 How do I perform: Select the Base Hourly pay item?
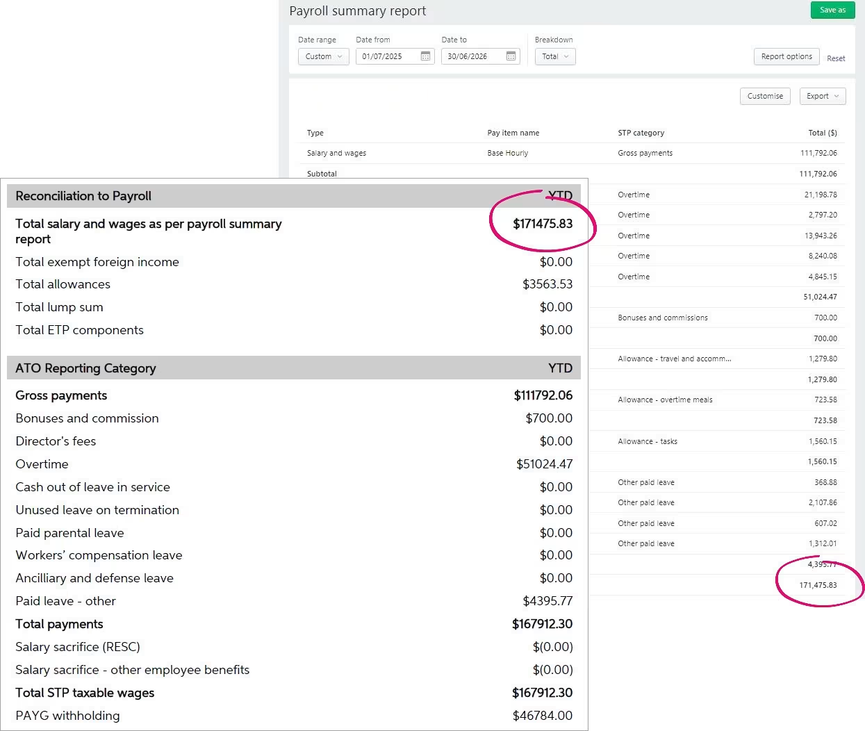pos(508,153)
